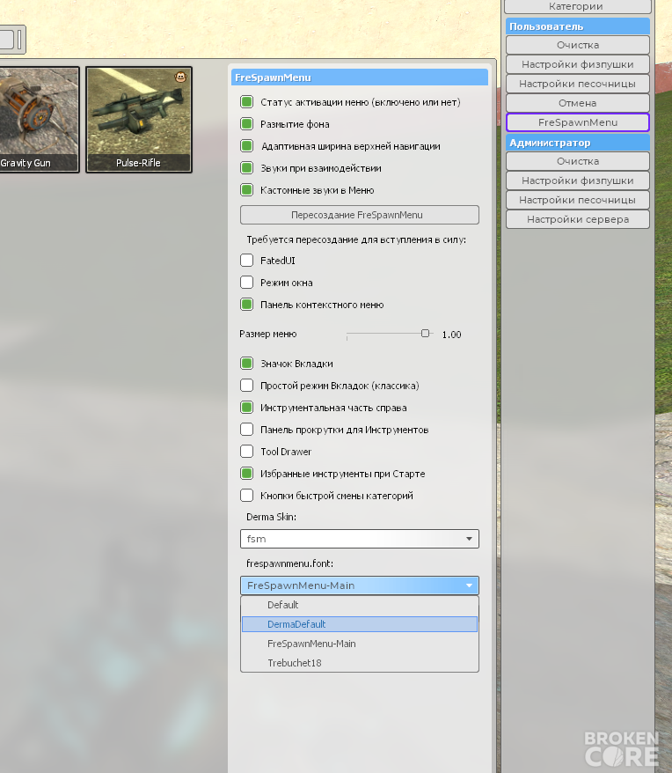The height and width of the screenshot is (773, 672).
Task: Enable the Режим окна checkbox
Action: (247, 283)
